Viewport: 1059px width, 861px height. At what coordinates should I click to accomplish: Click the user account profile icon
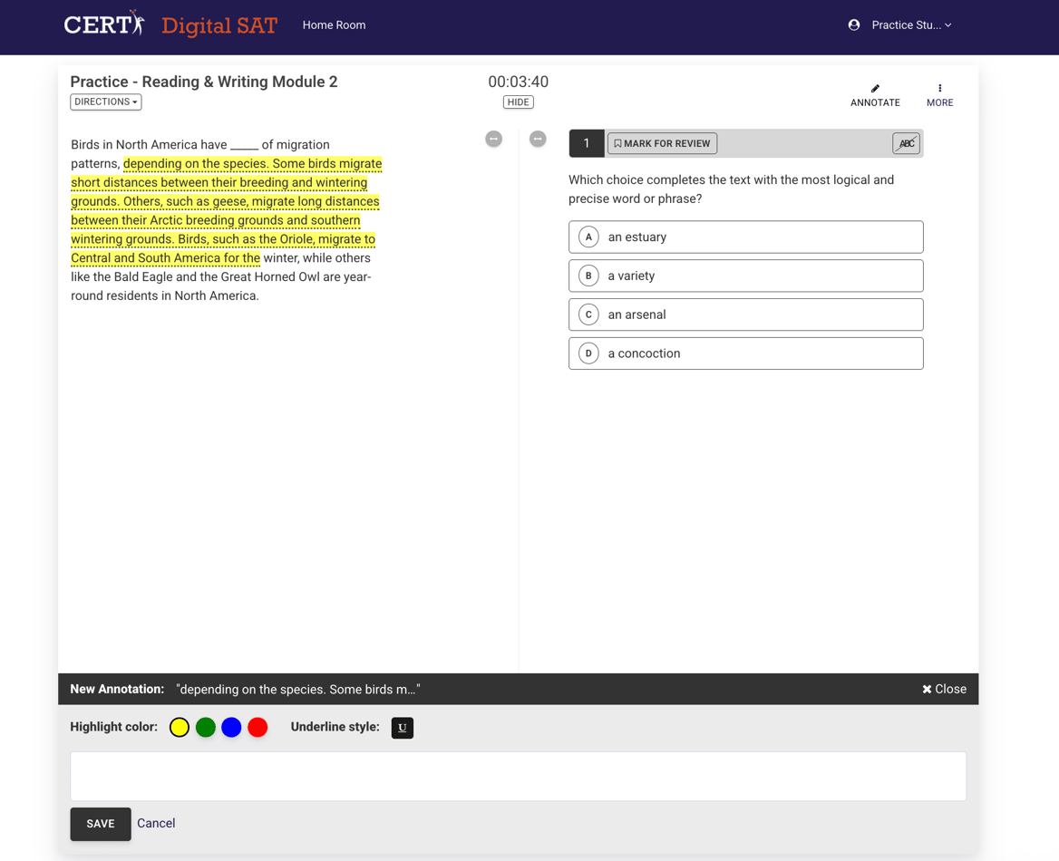click(x=853, y=25)
